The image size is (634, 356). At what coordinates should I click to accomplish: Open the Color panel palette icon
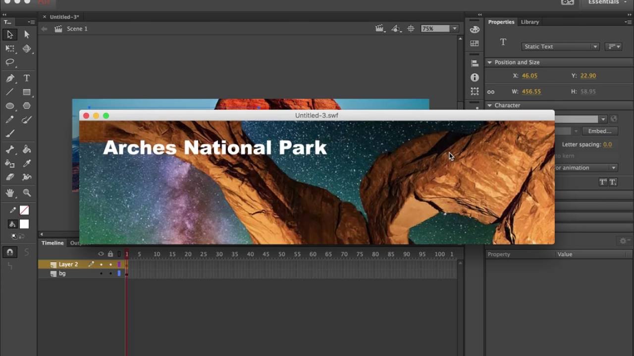pos(475,30)
